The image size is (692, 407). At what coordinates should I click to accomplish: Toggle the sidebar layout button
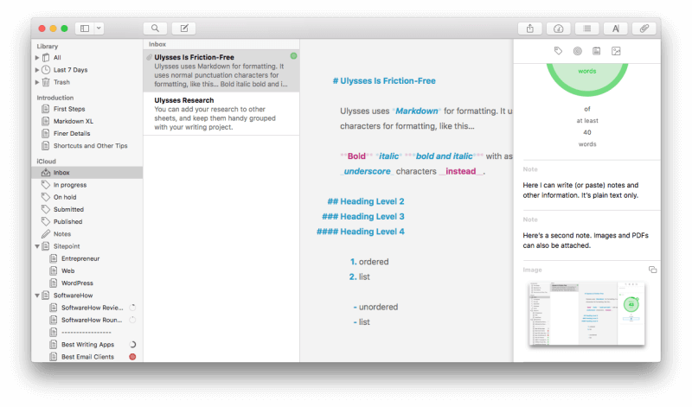click(85, 29)
